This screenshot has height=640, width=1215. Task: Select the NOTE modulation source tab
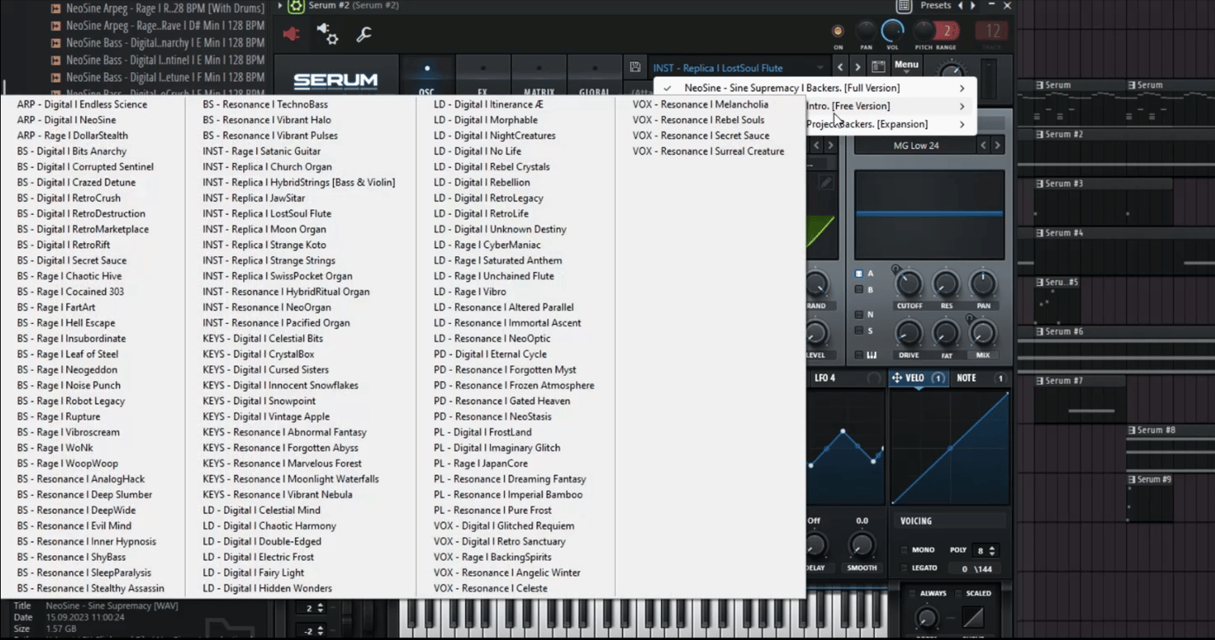966,378
